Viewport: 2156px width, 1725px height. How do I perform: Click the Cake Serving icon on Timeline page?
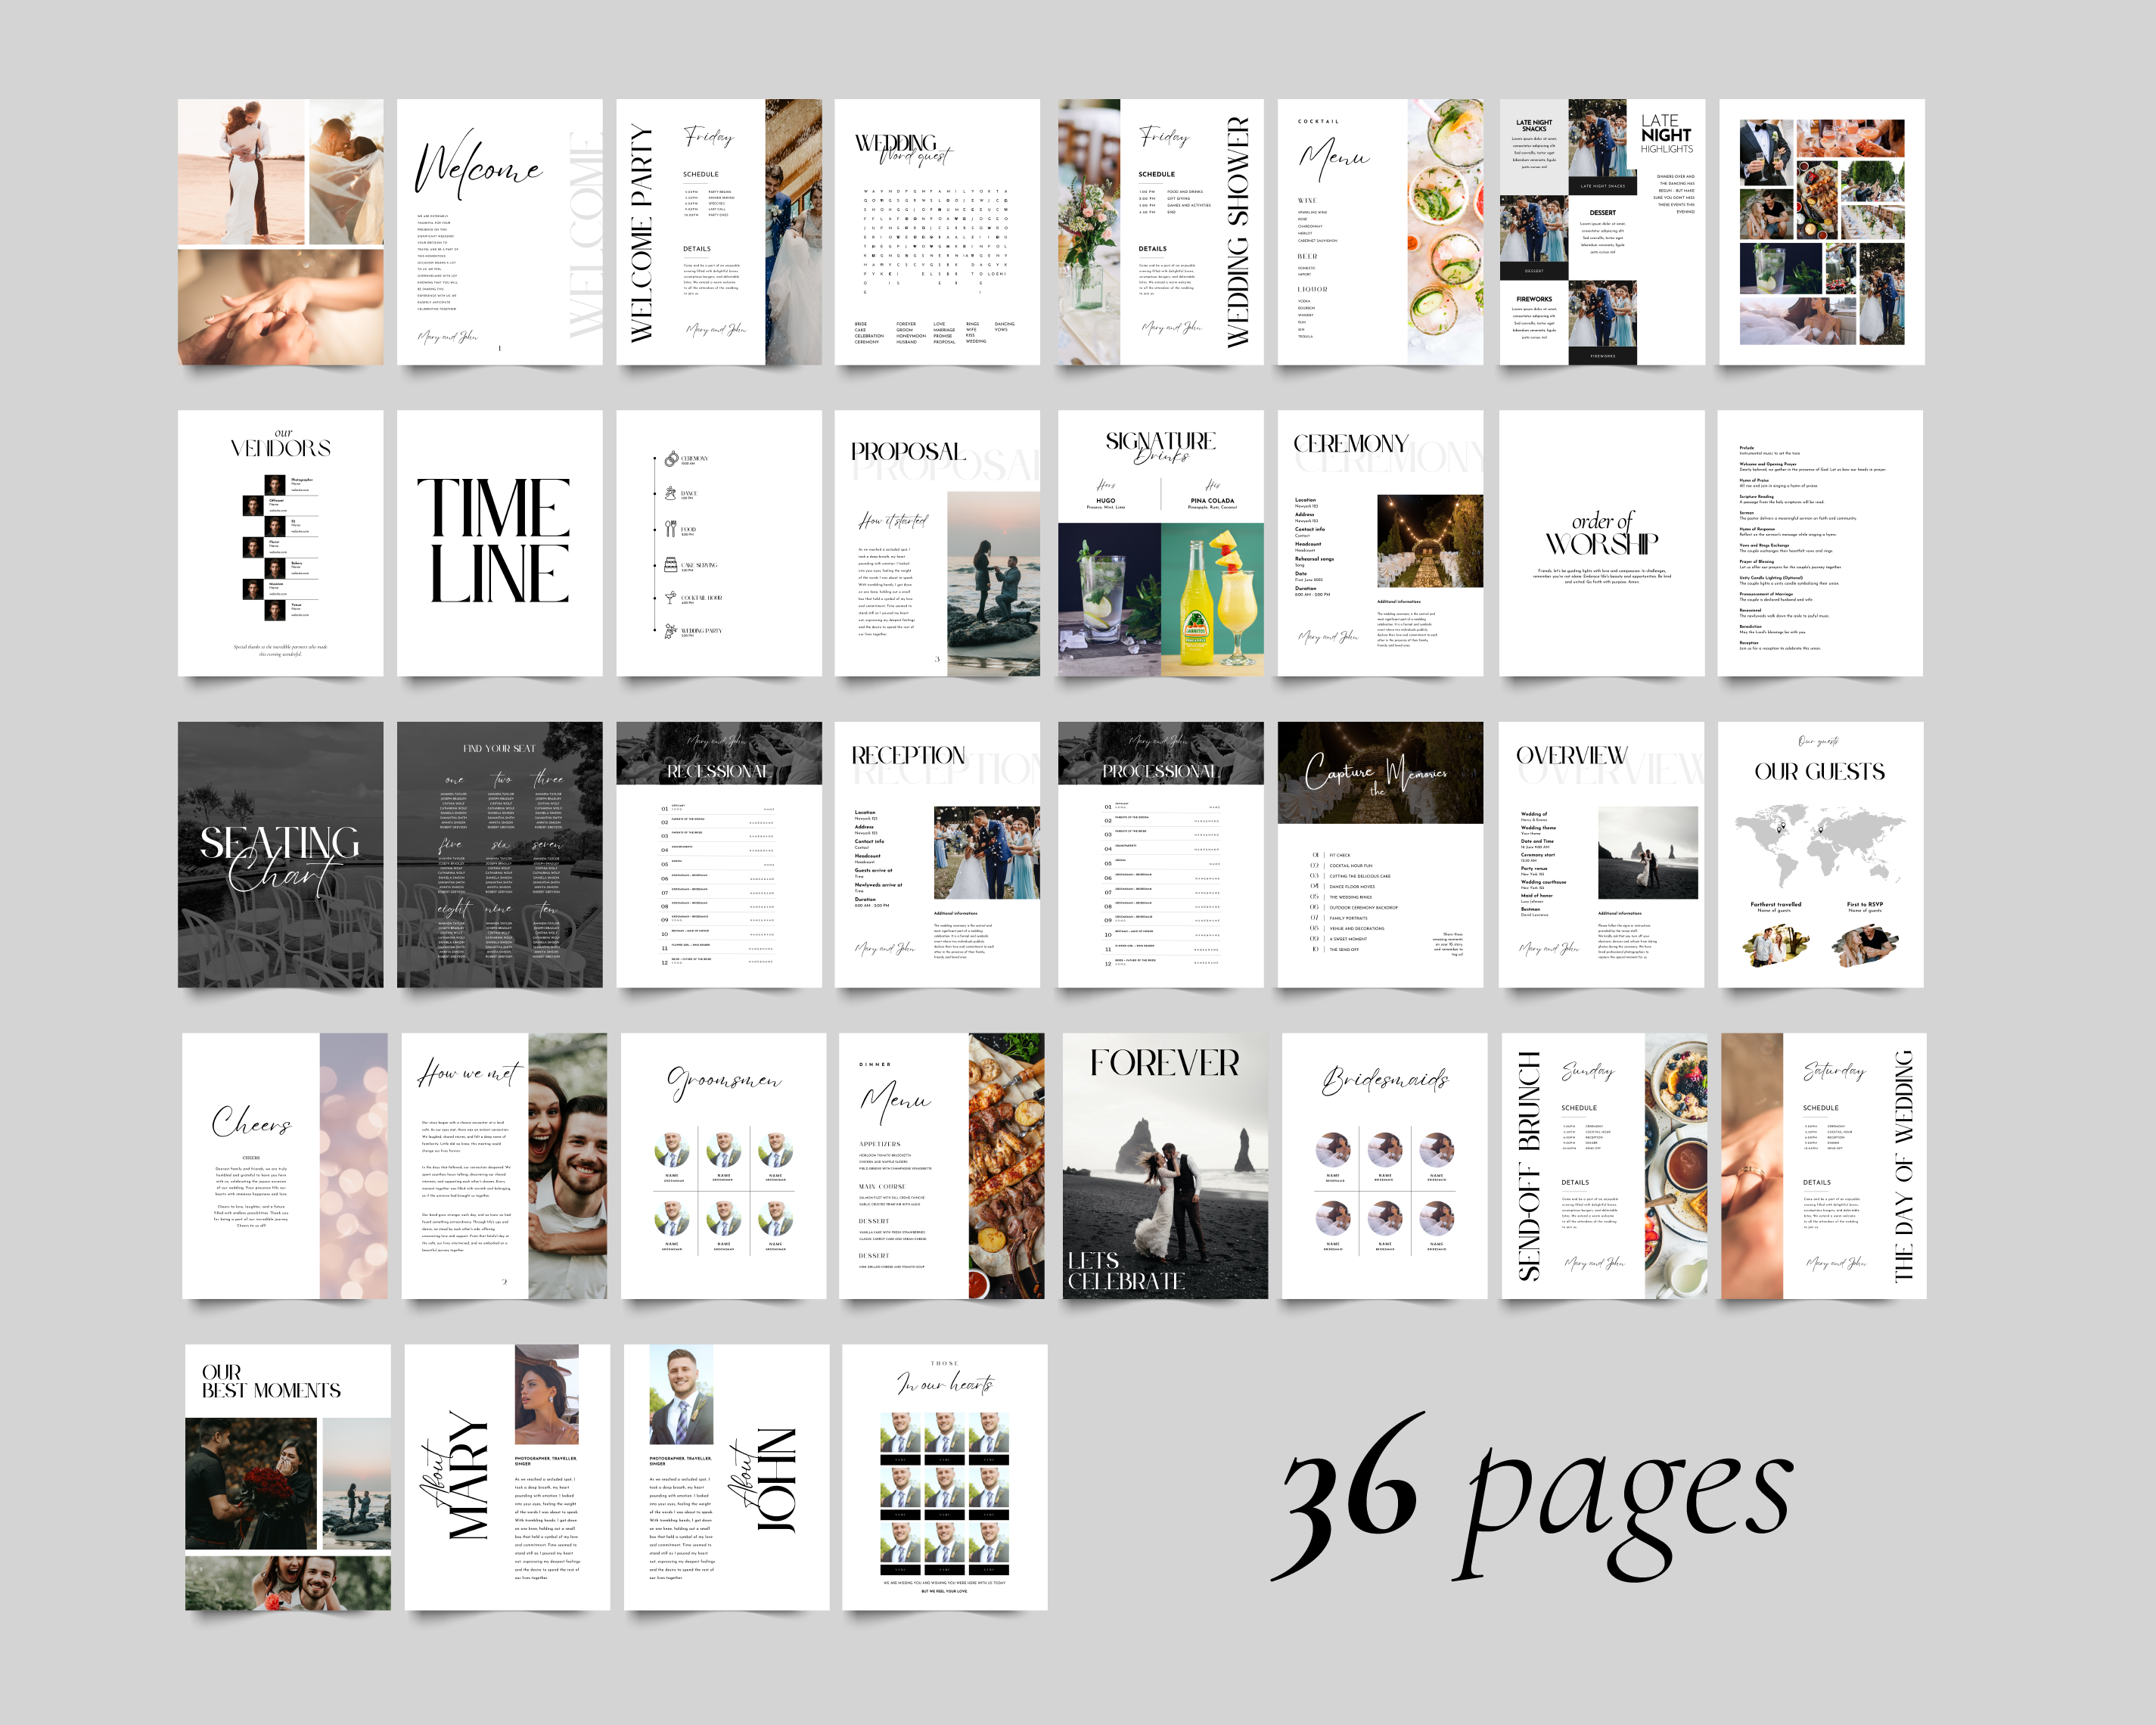(671, 565)
